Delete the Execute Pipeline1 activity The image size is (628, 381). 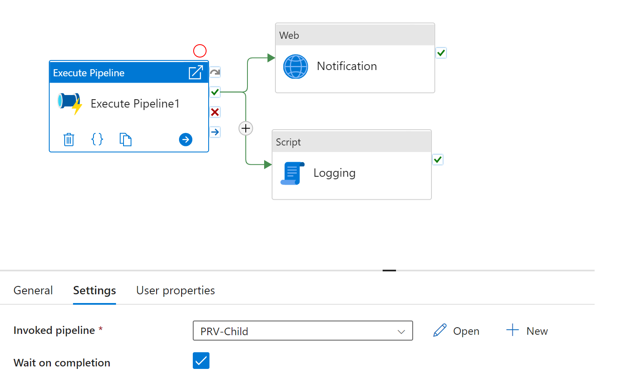coord(68,139)
